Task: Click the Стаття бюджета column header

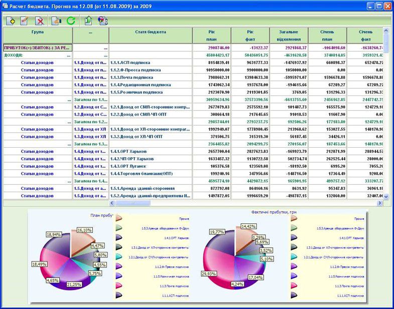Action: (x=151, y=33)
